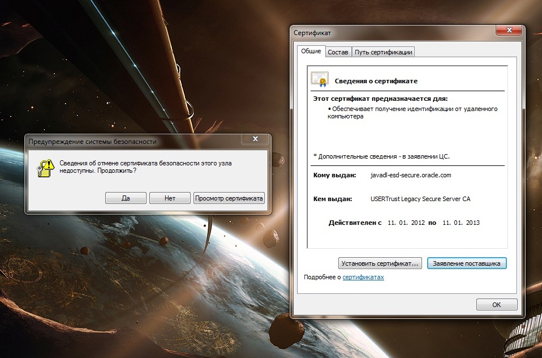Click the Действителен с label

355,223
